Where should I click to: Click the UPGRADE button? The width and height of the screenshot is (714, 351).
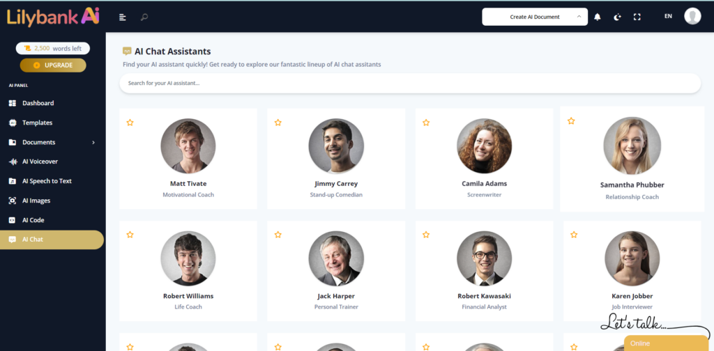click(53, 65)
